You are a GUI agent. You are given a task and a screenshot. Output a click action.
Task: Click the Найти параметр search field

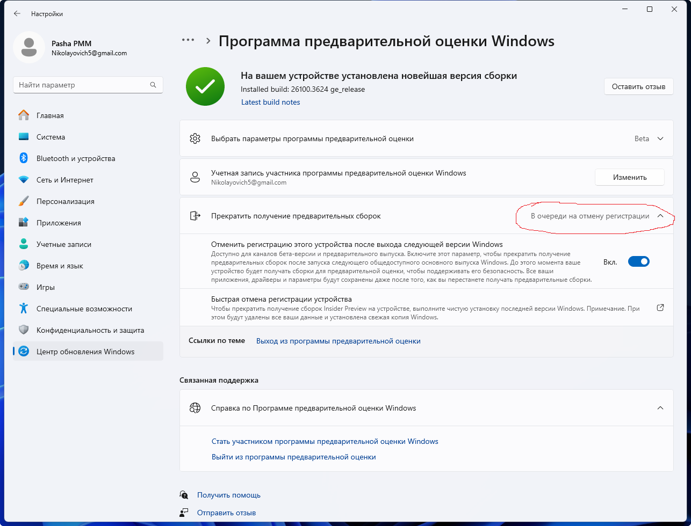pos(81,85)
